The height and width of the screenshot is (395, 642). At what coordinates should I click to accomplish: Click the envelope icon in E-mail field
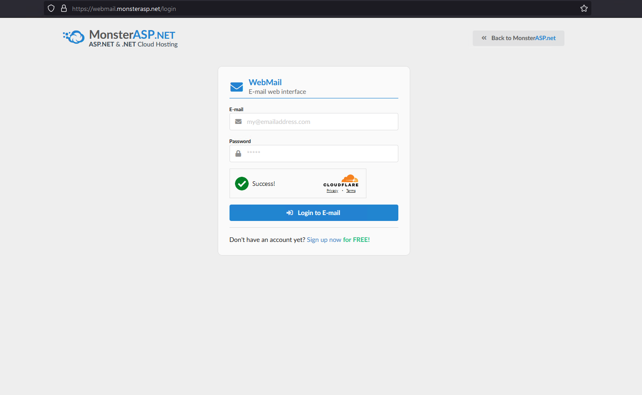point(238,122)
